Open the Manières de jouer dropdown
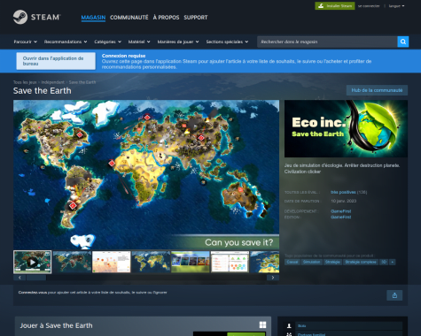The width and height of the screenshot is (421, 336). point(178,42)
